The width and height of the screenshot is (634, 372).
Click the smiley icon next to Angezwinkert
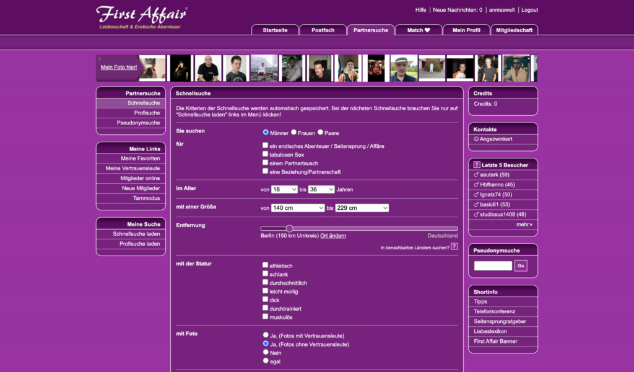coord(476,139)
